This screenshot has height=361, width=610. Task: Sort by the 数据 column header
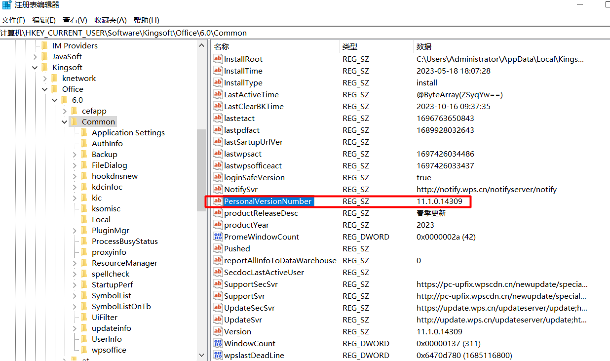coord(502,46)
